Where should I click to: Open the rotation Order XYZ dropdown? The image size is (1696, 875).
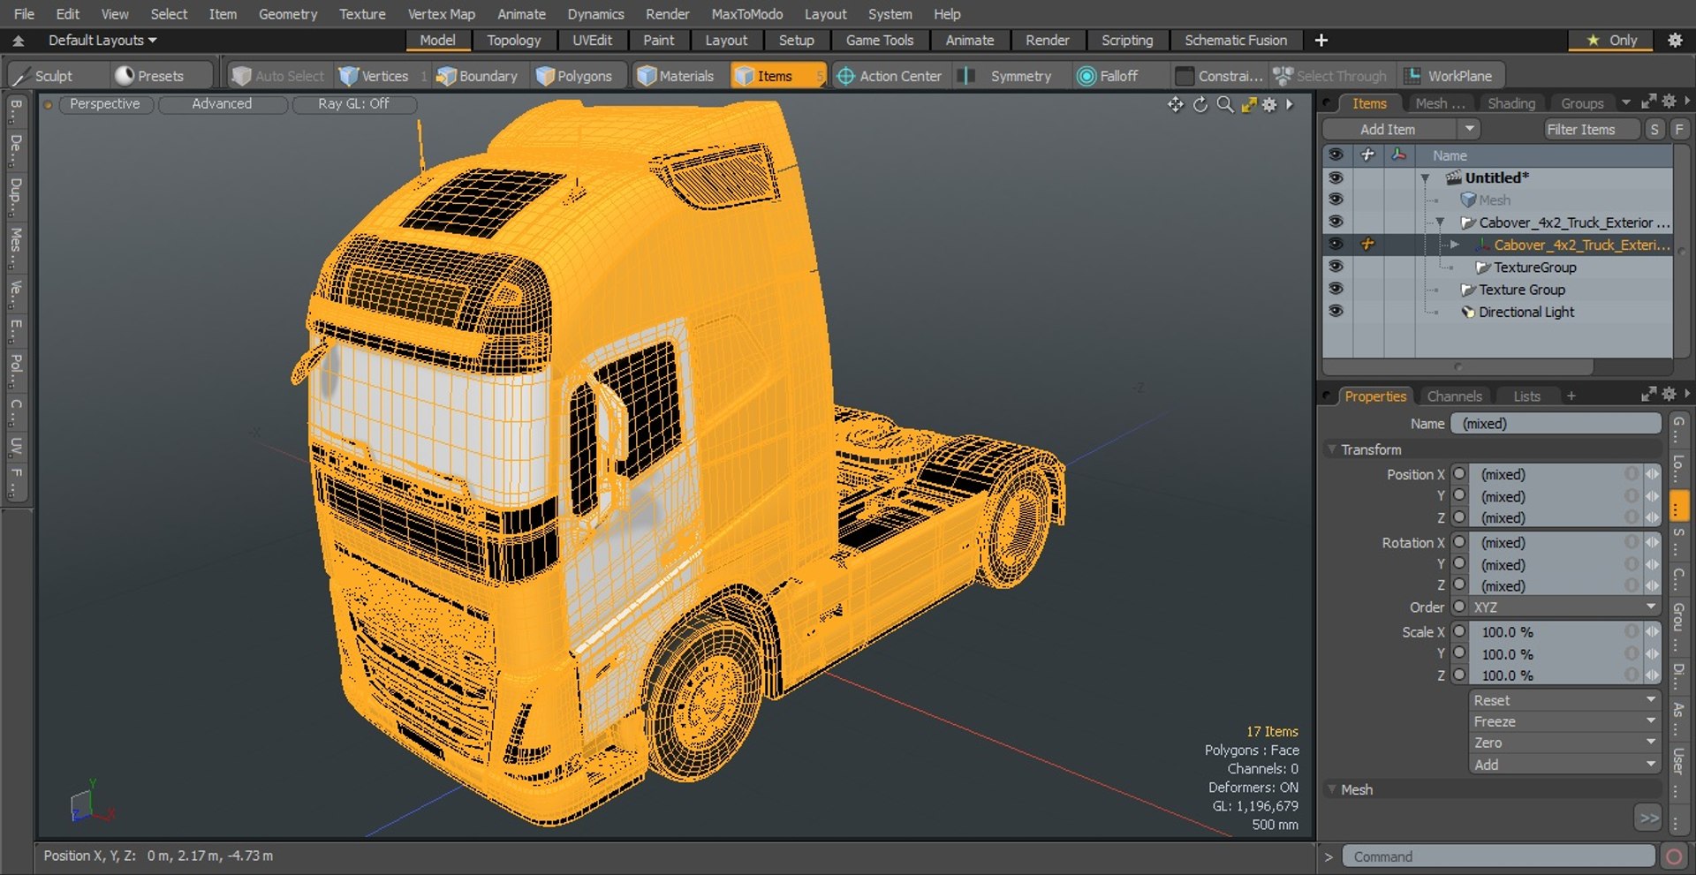[1564, 607]
